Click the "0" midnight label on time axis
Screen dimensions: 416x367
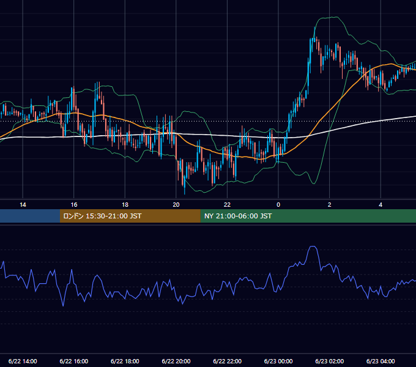(278, 205)
